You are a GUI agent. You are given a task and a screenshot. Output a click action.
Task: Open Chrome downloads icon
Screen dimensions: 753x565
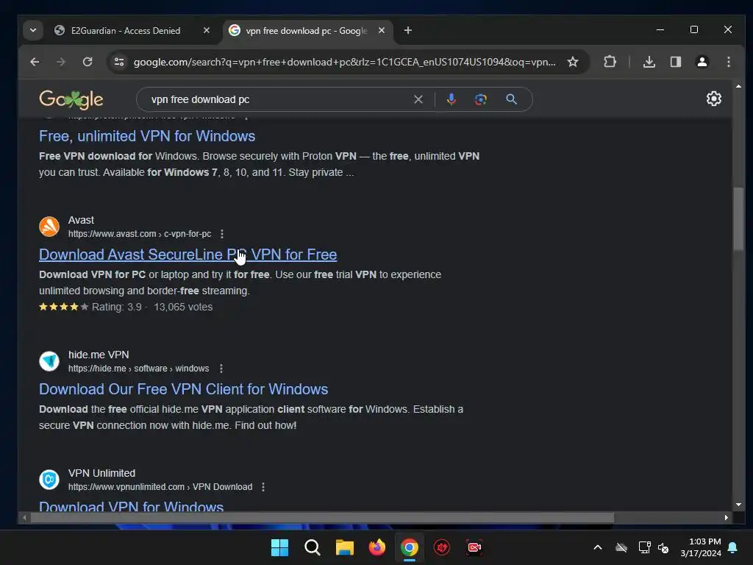click(x=649, y=62)
